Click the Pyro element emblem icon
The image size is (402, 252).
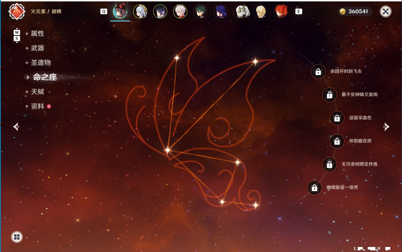pyautogui.click(x=17, y=11)
